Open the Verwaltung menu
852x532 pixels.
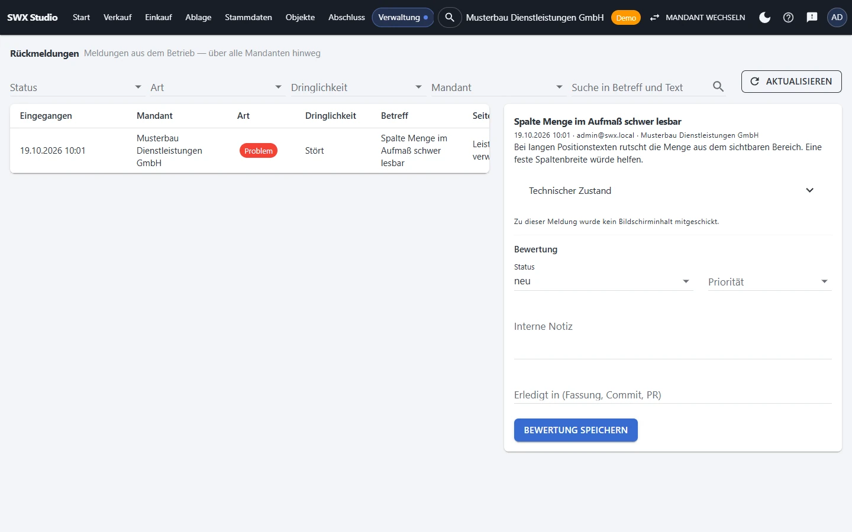click(403, 17)
